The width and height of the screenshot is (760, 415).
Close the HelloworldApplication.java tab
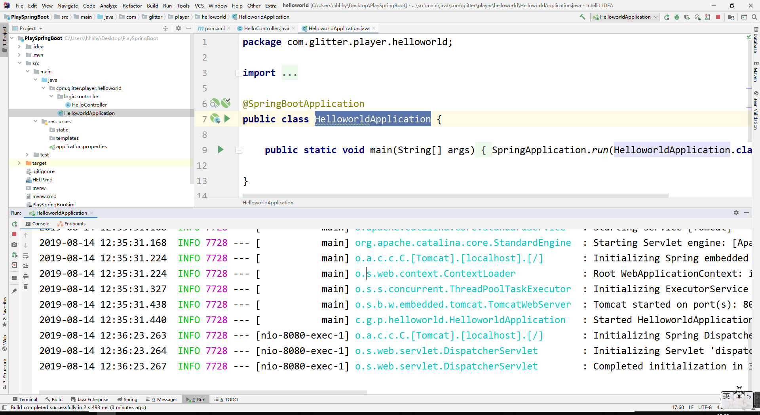click(x=374, y=28)
